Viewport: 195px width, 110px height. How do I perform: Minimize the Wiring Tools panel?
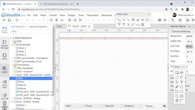click(149, 14)
